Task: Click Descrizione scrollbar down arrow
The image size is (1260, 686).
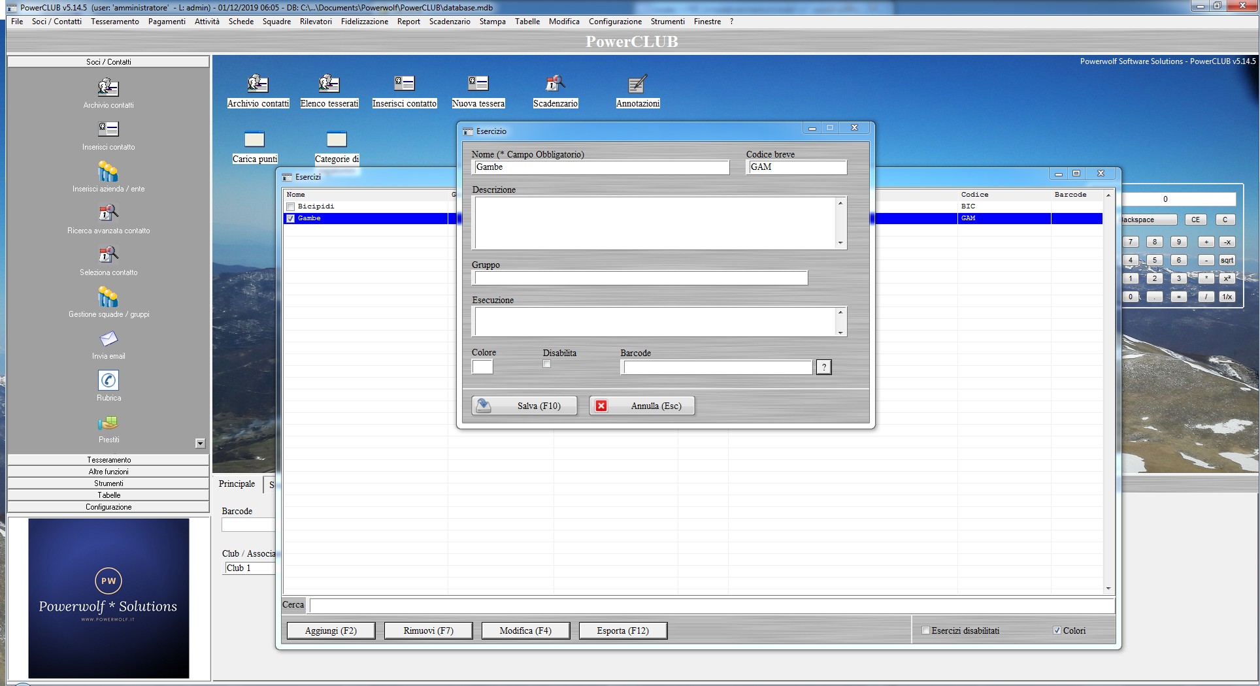Action: tap(840, 243)
